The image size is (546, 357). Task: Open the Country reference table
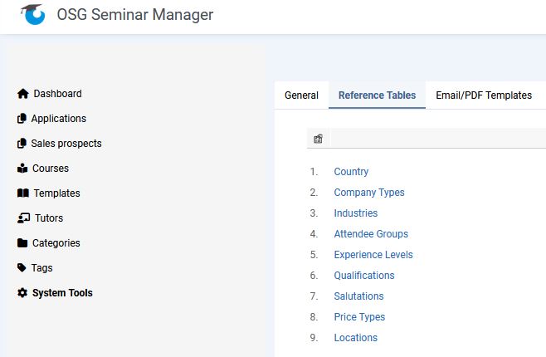[351, 172]
